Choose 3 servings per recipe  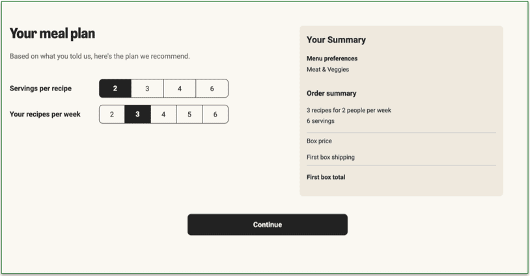147,89
